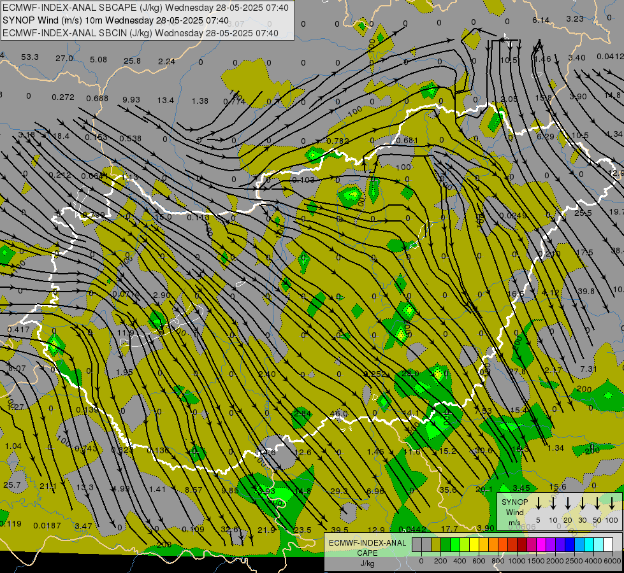Click the 1000 tick in CAPE legend
Viewport: 624px width, 573px height.
(516, 561)
